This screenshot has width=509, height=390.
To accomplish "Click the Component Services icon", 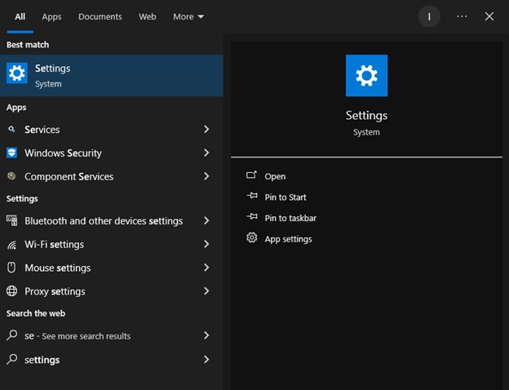I will 12,176.
